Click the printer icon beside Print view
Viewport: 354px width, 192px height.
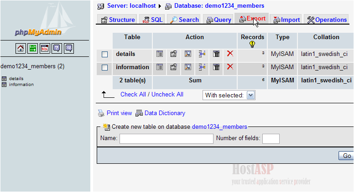101,113
